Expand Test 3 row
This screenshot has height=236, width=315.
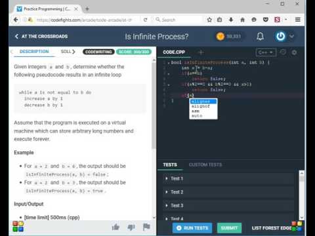tap(228, 206)
